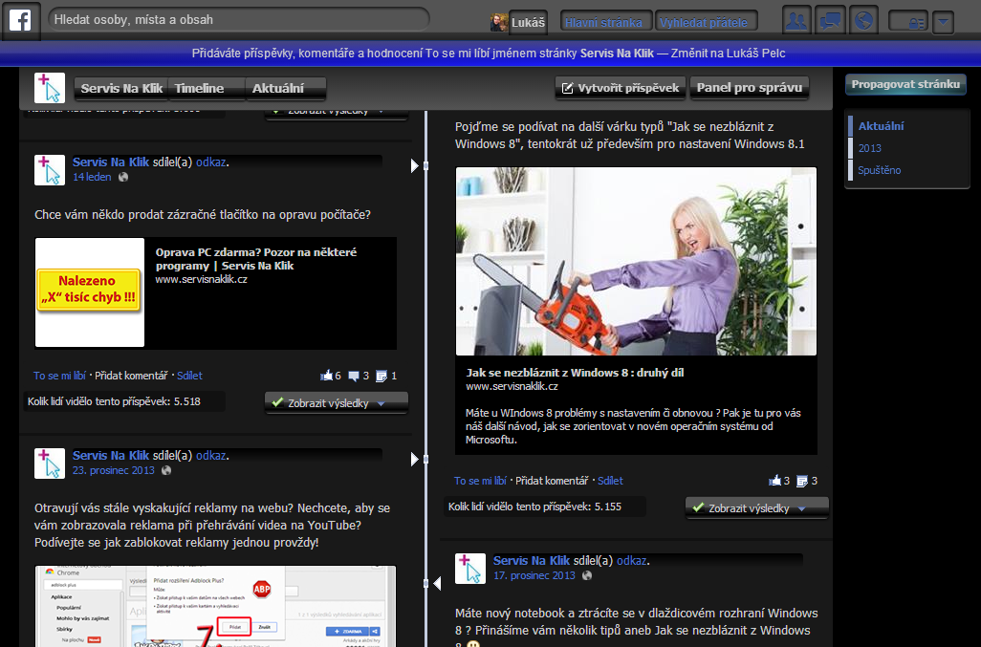Share the Oprava PC zdarma post
The height and width of the screenshot is (647, 981).
[x=189, y=376]
